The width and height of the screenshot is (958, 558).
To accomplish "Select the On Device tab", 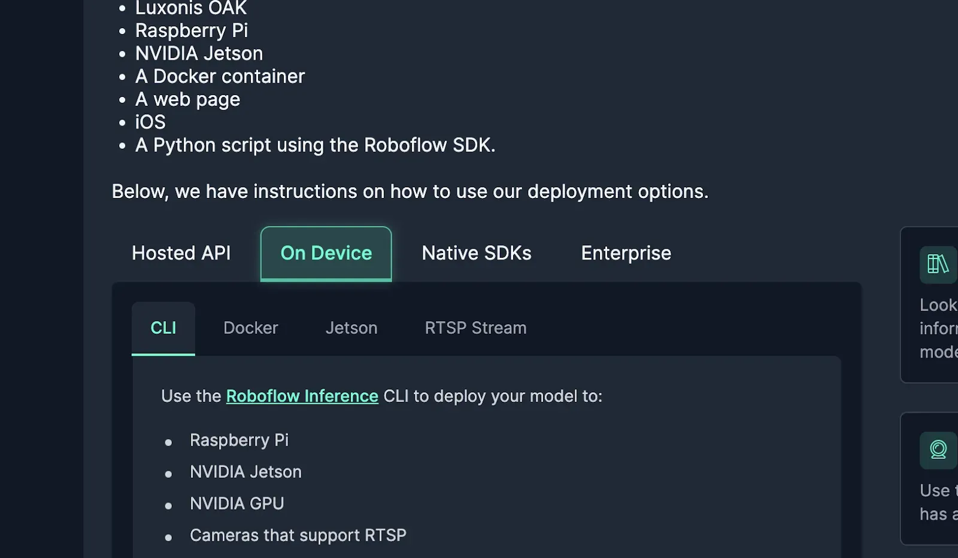I will point(326,254).
